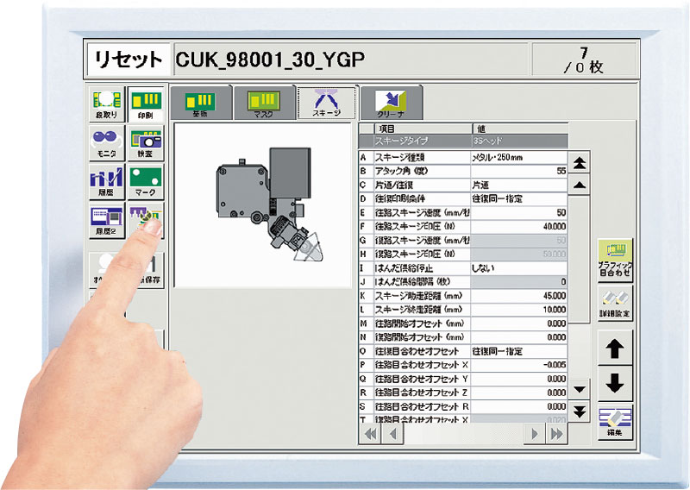Open the 段取り setup icon
This screenshot has width=690, height=490.
(x=107, y=105)
